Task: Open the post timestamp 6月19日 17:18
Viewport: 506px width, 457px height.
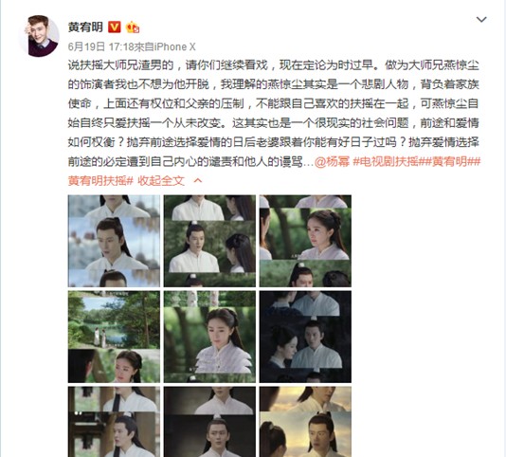Action: pyautogui.click(x=100, y=46)
